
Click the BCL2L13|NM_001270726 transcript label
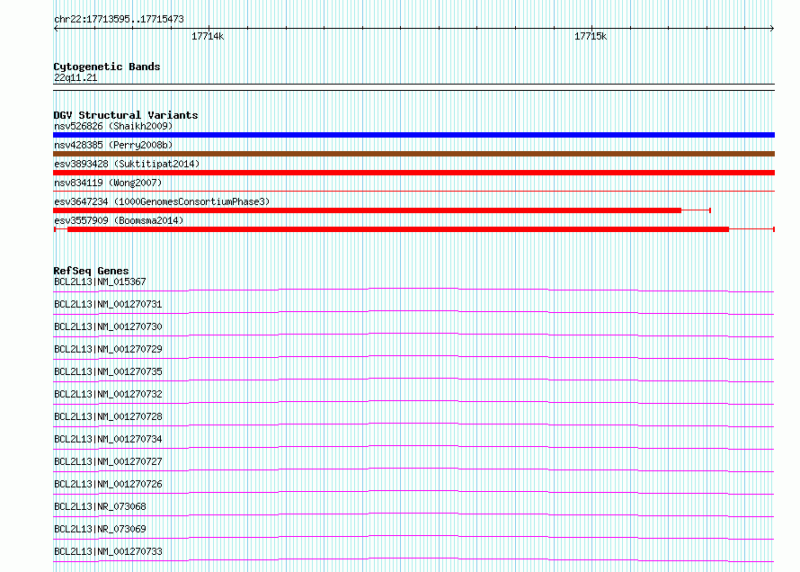click(x=108, y=484)
